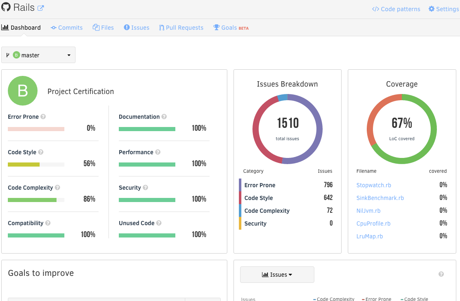This screenshot has height=301, width=460.
Task: Click the Issues exclamation icon
Action: 127,27
